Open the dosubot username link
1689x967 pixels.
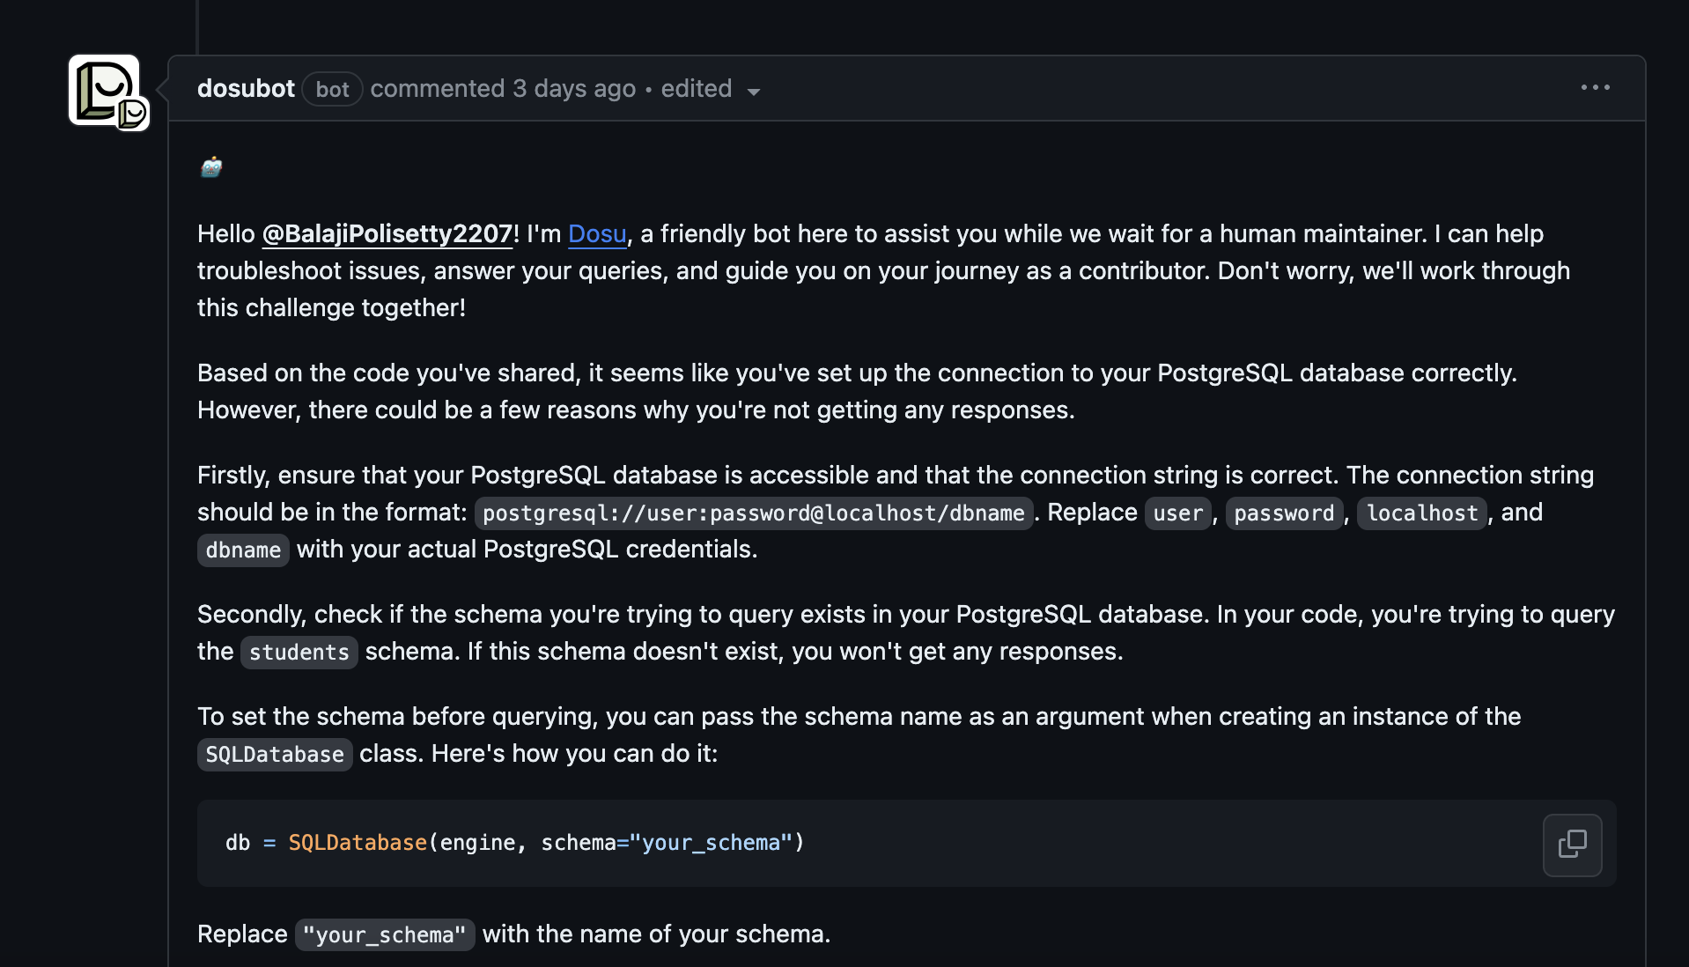pos(246,89)
